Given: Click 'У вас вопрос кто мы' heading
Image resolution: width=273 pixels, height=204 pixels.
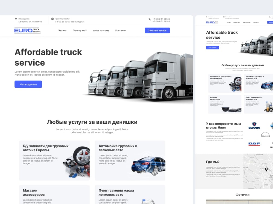Looking at the screenshot, I should click(x=224, y=126).
